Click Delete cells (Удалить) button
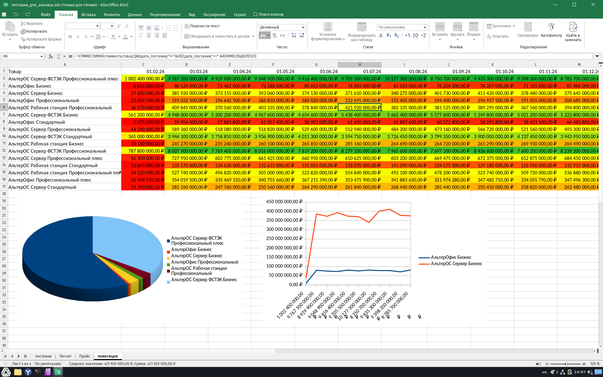Image resolution: width=603 pixels, height=377 pixels. (457, 31)
